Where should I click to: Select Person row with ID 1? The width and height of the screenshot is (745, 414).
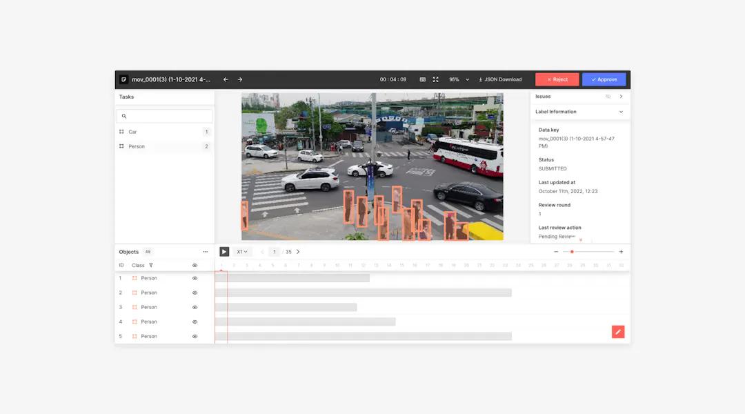click(164, 278)
